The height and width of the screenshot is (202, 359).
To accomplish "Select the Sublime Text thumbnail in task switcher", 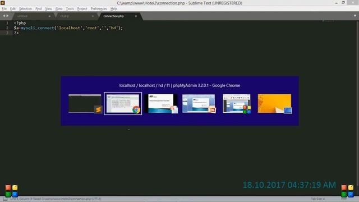I will click(85, 103).
